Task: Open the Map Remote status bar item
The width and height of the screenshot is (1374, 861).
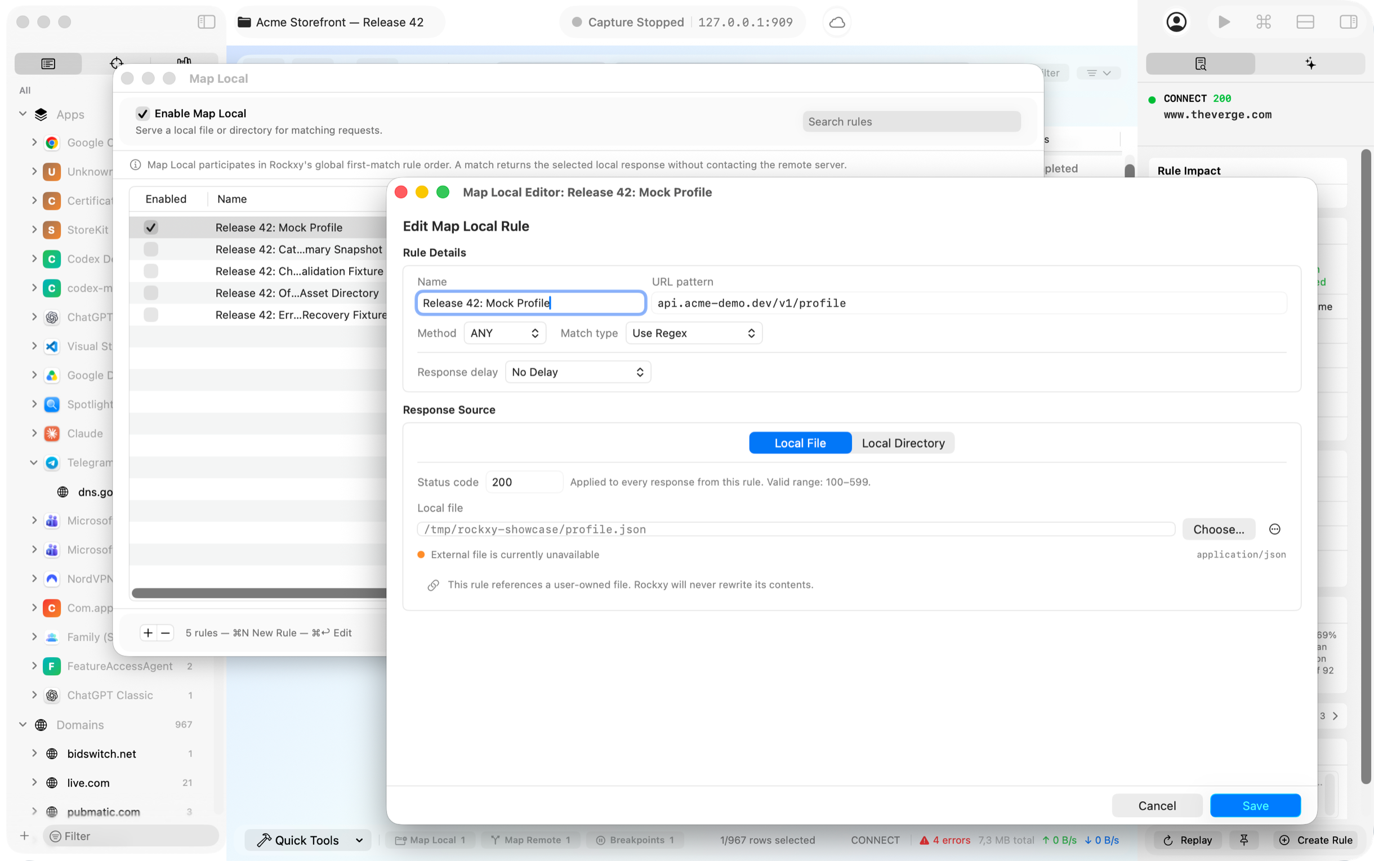Action: tap(530, 840)
